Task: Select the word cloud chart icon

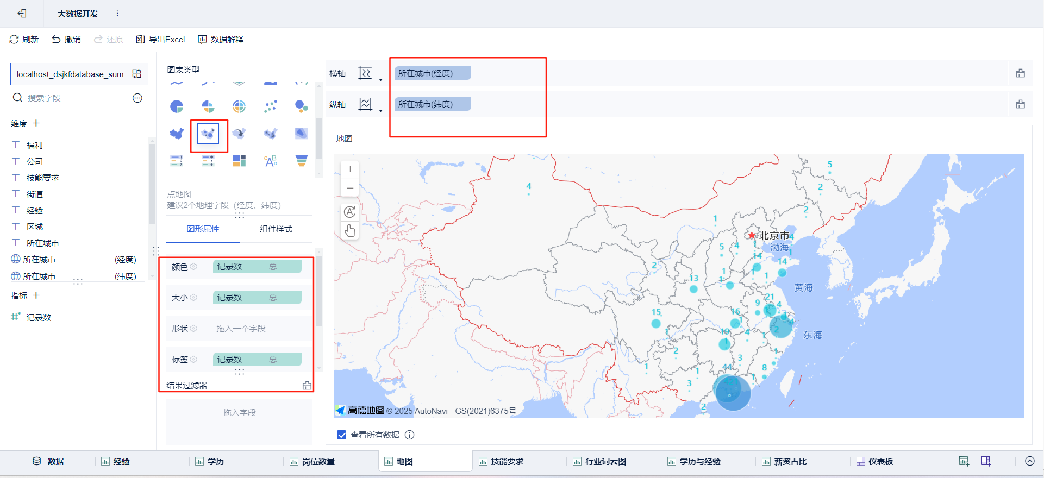Action: pyautogui.click(x=271, y=161)
